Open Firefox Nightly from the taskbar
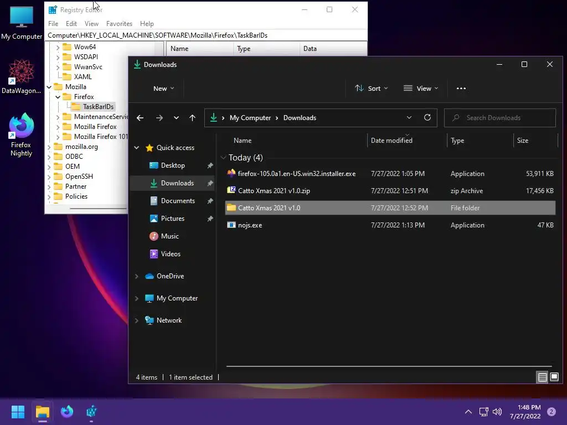Screen dimensions: 567x425 (67, 412)
